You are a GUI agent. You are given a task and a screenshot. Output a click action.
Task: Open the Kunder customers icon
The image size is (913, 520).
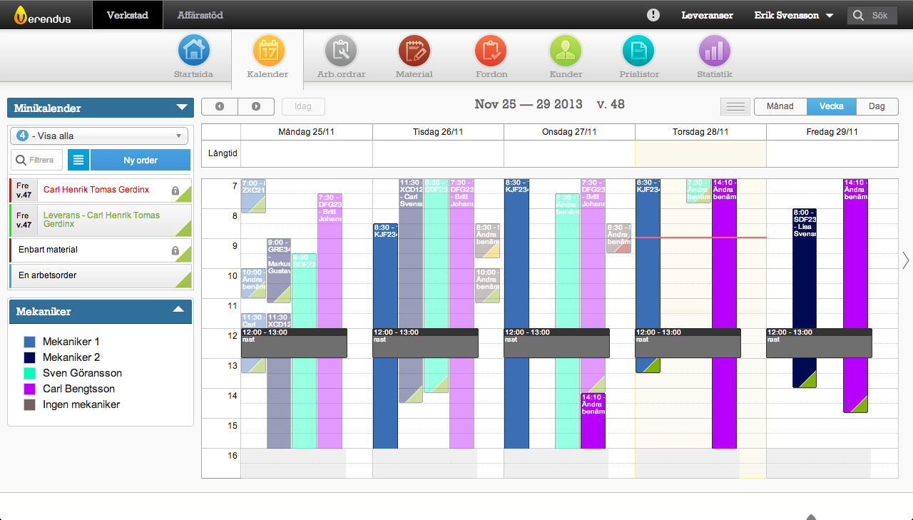pyautogui.click(x=566, y=51)
